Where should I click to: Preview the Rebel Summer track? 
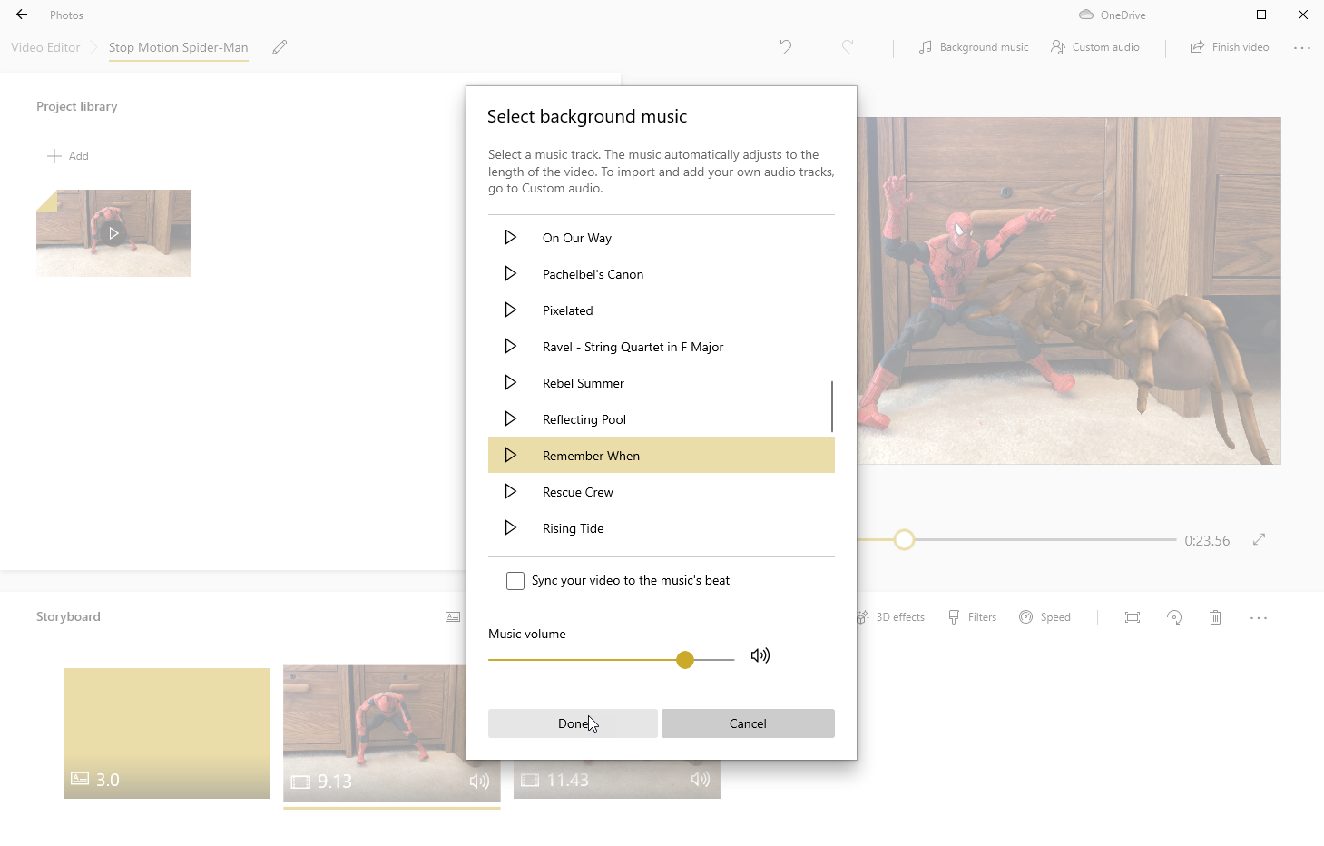click(510, 382)
